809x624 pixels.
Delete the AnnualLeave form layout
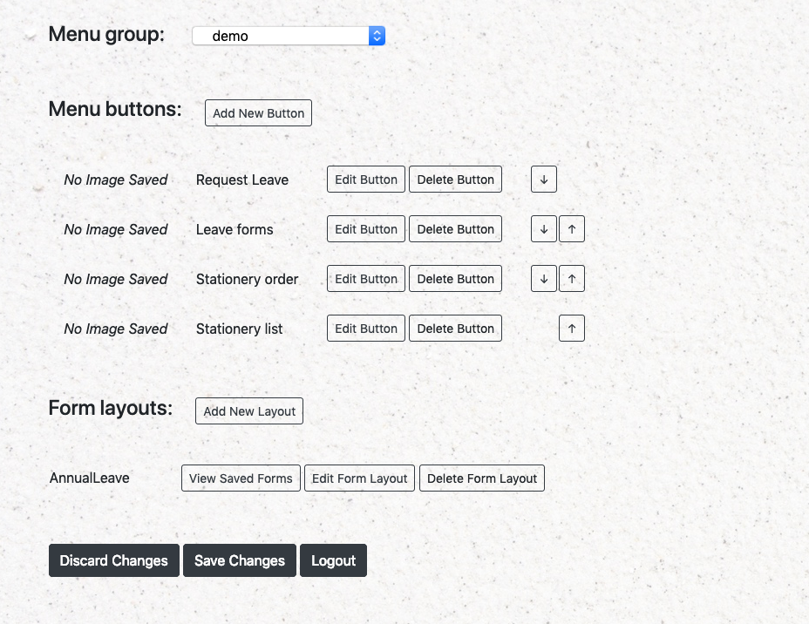[482, 478]
